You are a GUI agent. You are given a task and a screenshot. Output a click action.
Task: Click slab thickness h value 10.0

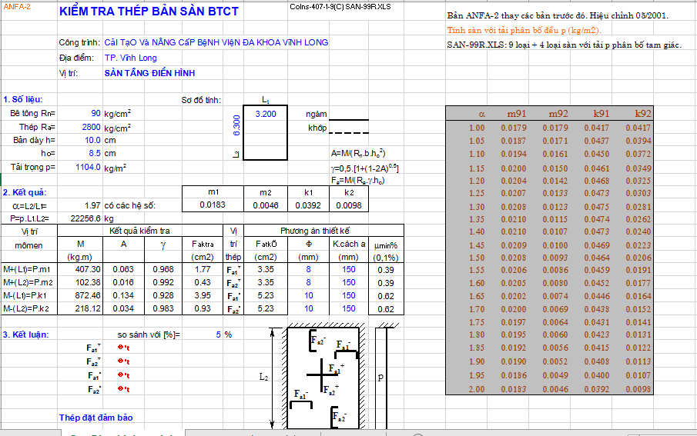click(x=92, y=140)
